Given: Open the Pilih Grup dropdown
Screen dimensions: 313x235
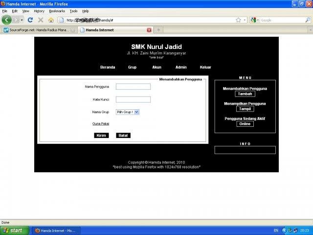Looking at the screenshot, I should [x=128, y=112].
